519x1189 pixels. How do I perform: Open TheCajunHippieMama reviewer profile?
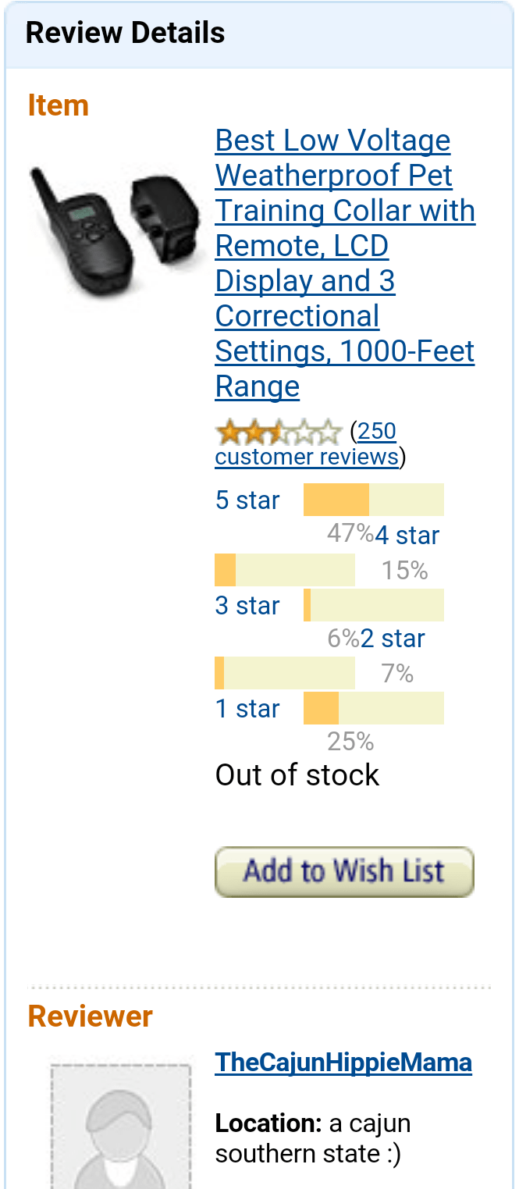point(343,1063)
